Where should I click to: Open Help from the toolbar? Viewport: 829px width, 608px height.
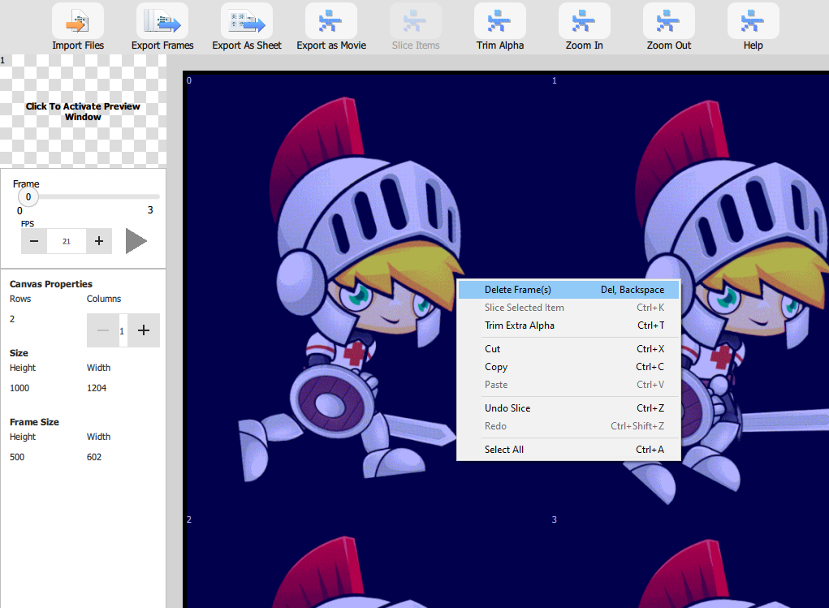pyautogui.click(x=753, y=21)
